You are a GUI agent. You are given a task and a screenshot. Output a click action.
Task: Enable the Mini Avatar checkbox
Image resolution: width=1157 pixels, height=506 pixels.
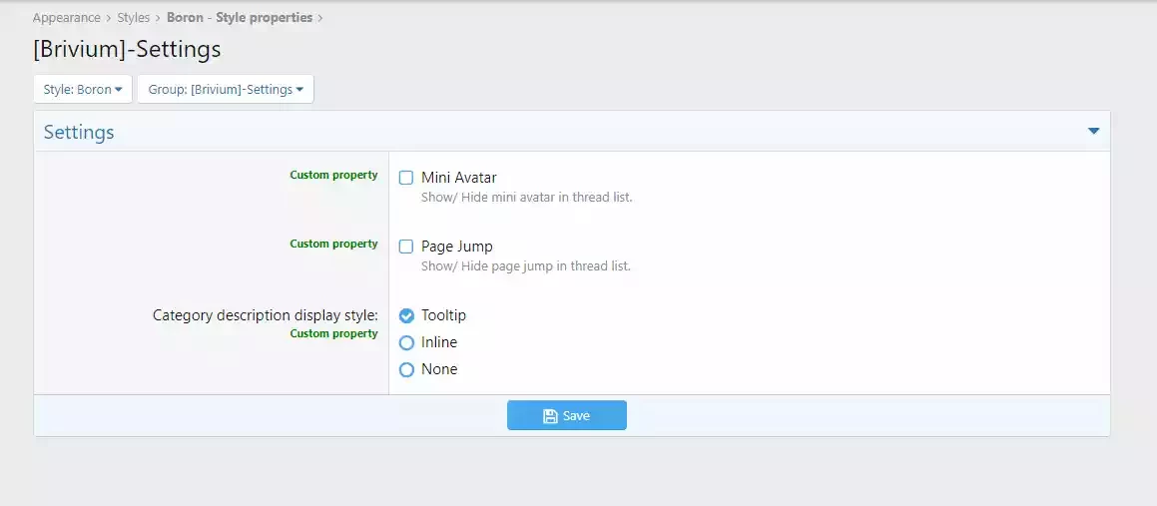pyautogui.click(x=406, y=178)
